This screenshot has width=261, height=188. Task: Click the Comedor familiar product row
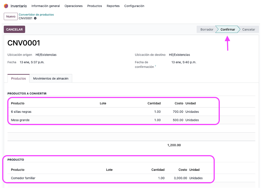tap(23, 178)
